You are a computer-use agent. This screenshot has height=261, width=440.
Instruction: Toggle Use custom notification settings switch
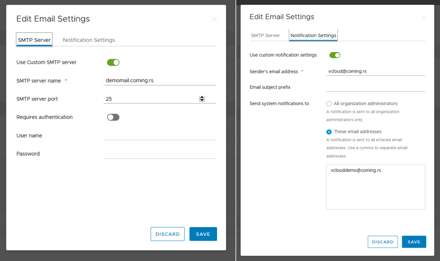click(x=335, y=55)
